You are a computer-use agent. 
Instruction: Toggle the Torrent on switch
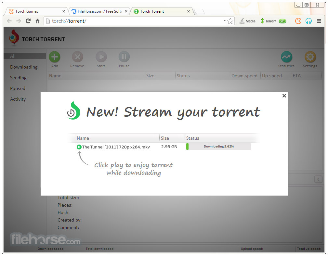coord(282,21)
